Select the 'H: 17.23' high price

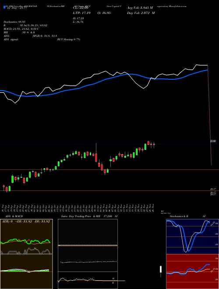78,18
